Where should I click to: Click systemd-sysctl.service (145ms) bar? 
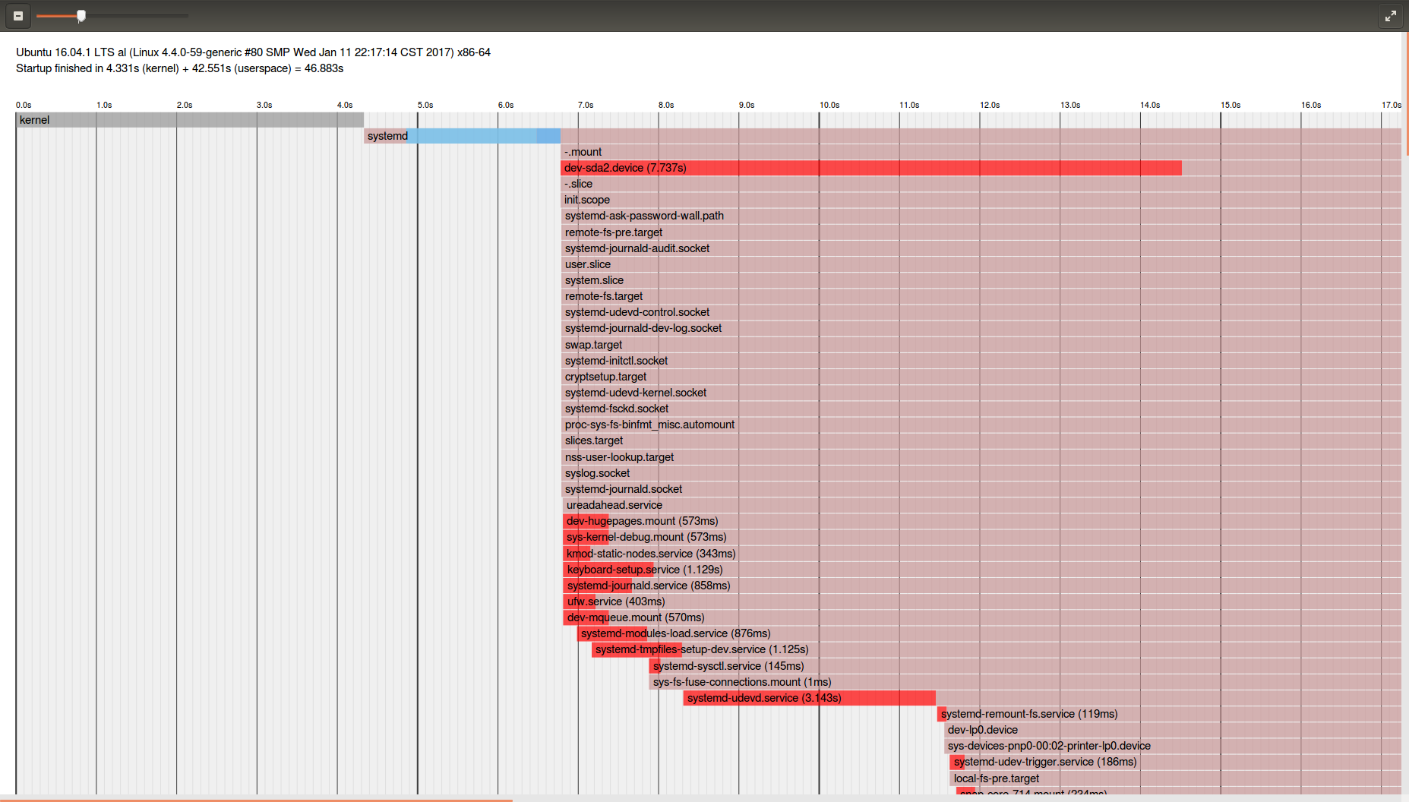coord(655,666)
